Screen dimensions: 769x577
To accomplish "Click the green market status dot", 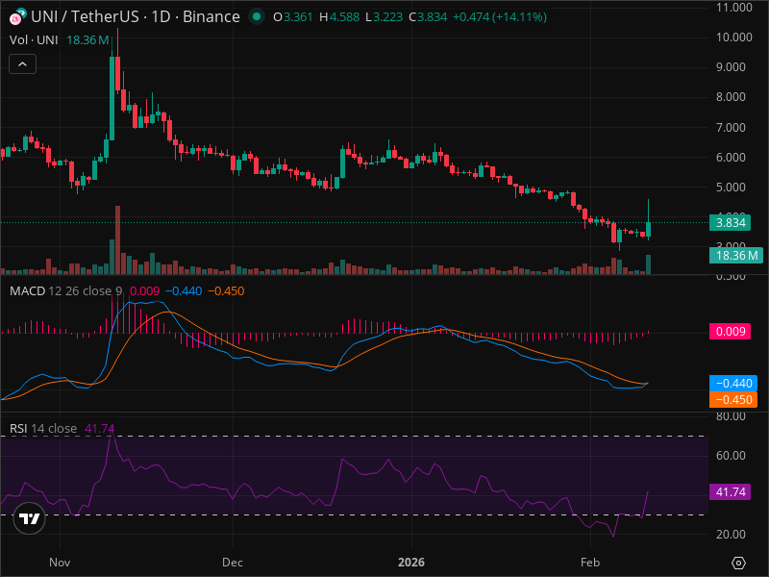I will [256, 16].
